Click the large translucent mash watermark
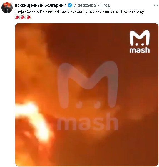The width and height of the screenshot is (159, 167). coord(88,96)
